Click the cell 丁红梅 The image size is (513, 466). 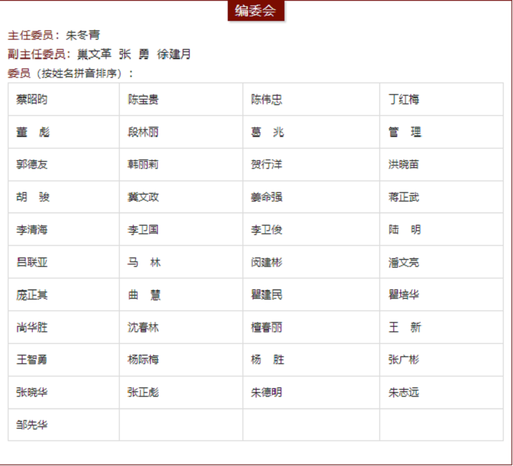tap(441, 100)
